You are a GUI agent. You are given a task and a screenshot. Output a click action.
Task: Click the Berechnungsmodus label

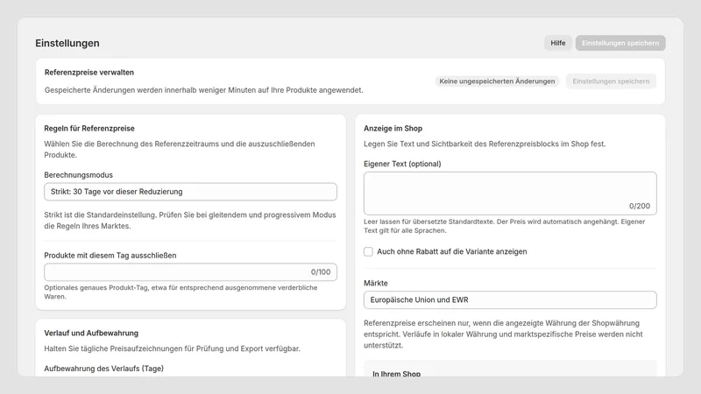pyautogui.click(x=78, y=175)
